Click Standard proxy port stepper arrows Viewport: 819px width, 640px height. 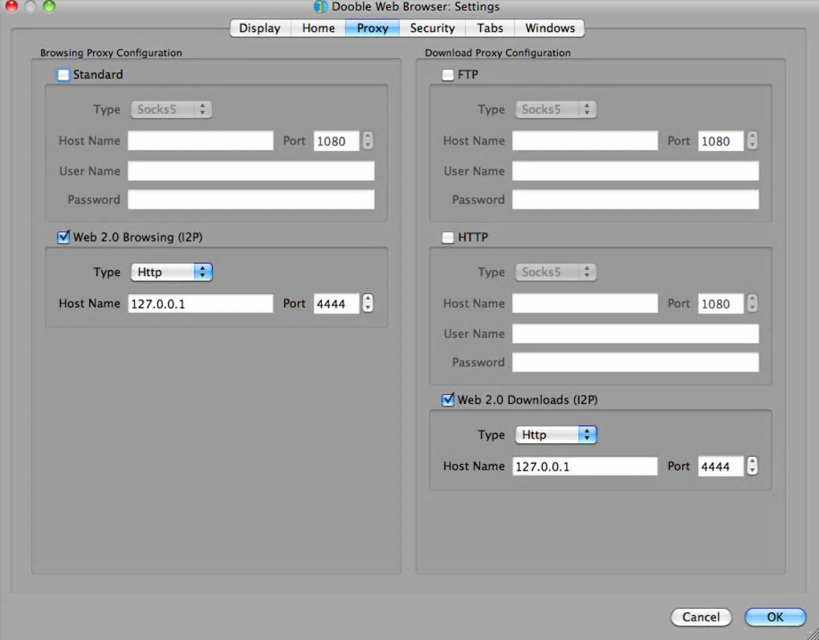point(368,141)
